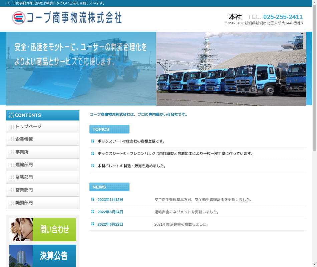Image resolution: width=317 pixels, height=267 pixels.
Task: Open the 2023年1月12日 news entry
Action: coord(110,200)
